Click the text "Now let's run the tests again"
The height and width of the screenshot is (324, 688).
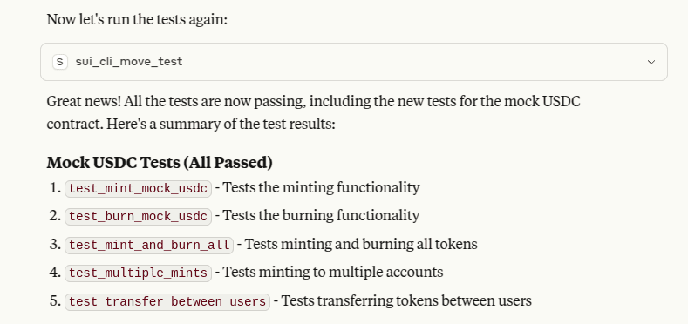(137, 19)
